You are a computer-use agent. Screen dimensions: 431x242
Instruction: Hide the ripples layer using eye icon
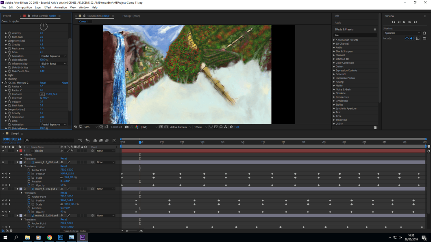pos(3,151)
